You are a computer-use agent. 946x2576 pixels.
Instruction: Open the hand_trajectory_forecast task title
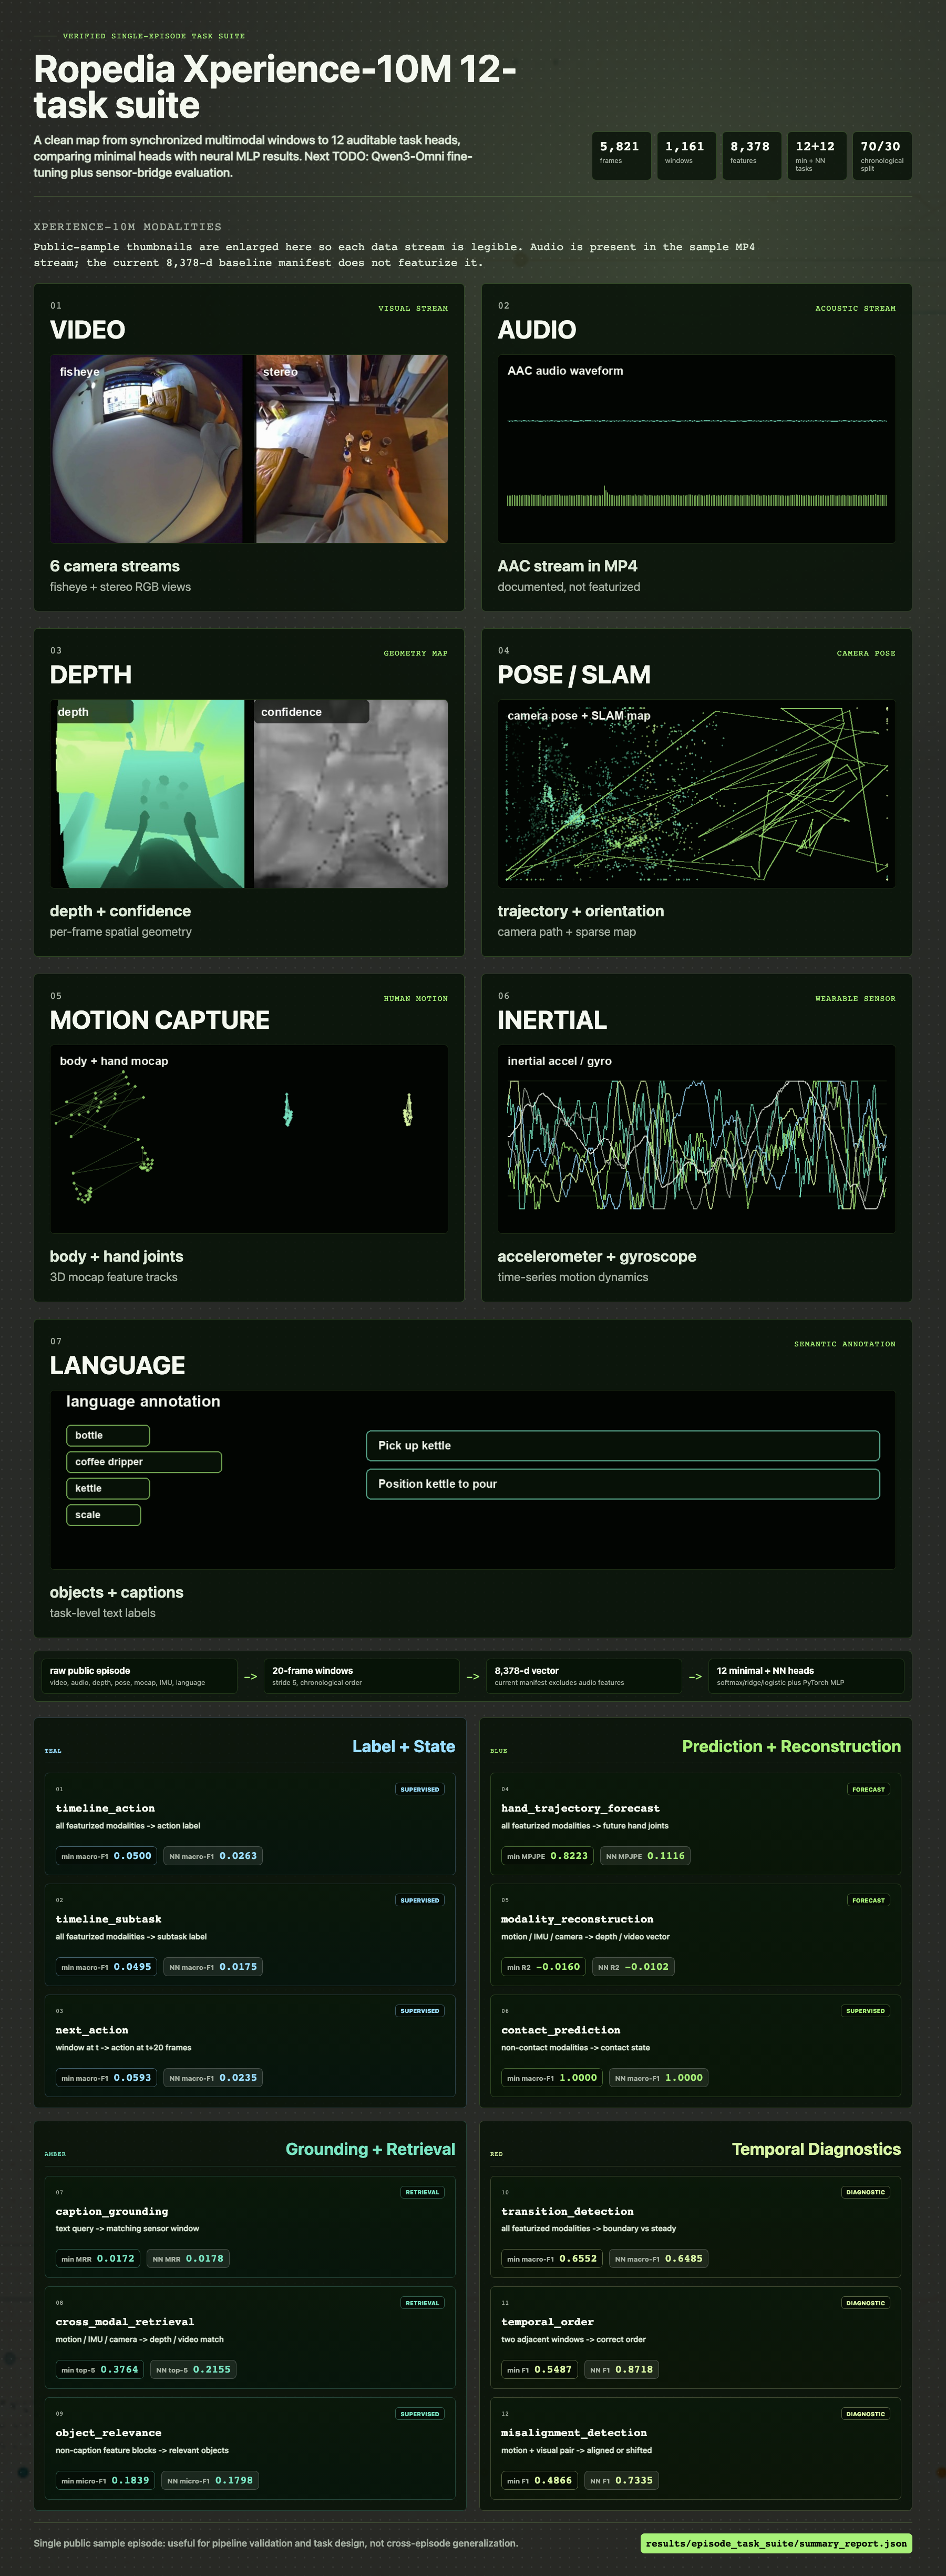[x=580, y=1808]
